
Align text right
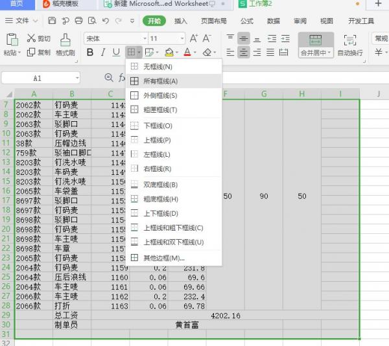pos(257,52)
